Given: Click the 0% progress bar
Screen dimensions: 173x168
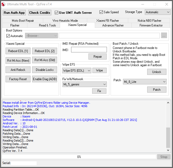Looking at the screenshot, I should click(79, 157).
